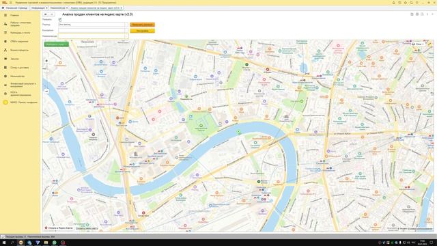
Task: Click Создать свою карту link
Action: tap(87, 228)
